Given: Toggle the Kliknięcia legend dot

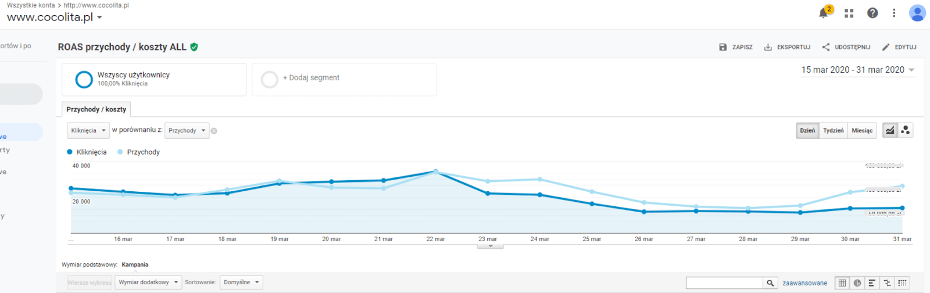Looking at the screenshot, I should pos(70,152).
